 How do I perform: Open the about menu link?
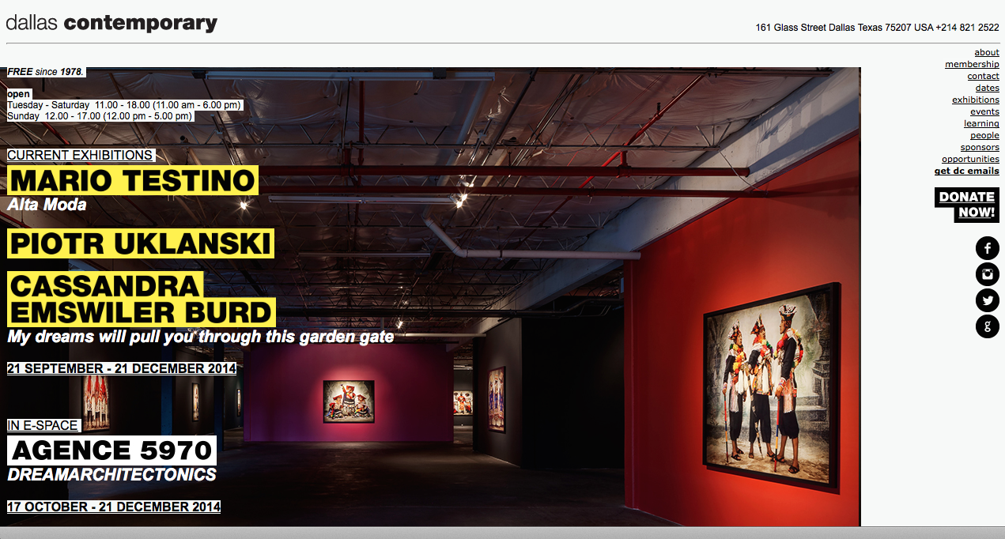click(986, 52)
